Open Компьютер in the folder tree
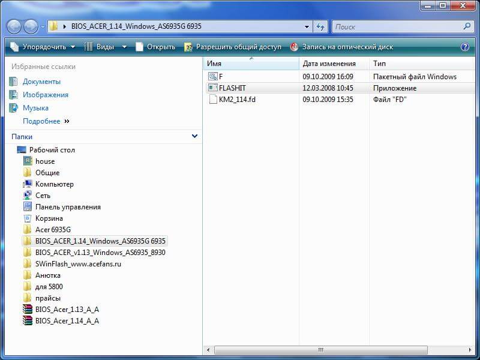This screenshot has height=360, width=480. pos(54,184)
